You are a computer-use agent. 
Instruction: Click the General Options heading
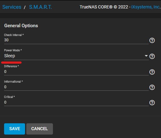point(21,26)
